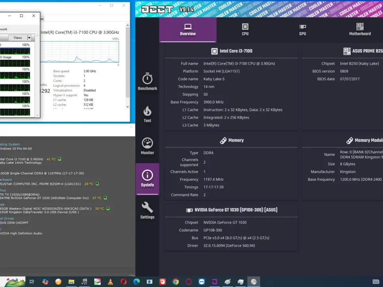
Task: Click the RAM icon beside Memory Module heading
Action: point(350,140)
